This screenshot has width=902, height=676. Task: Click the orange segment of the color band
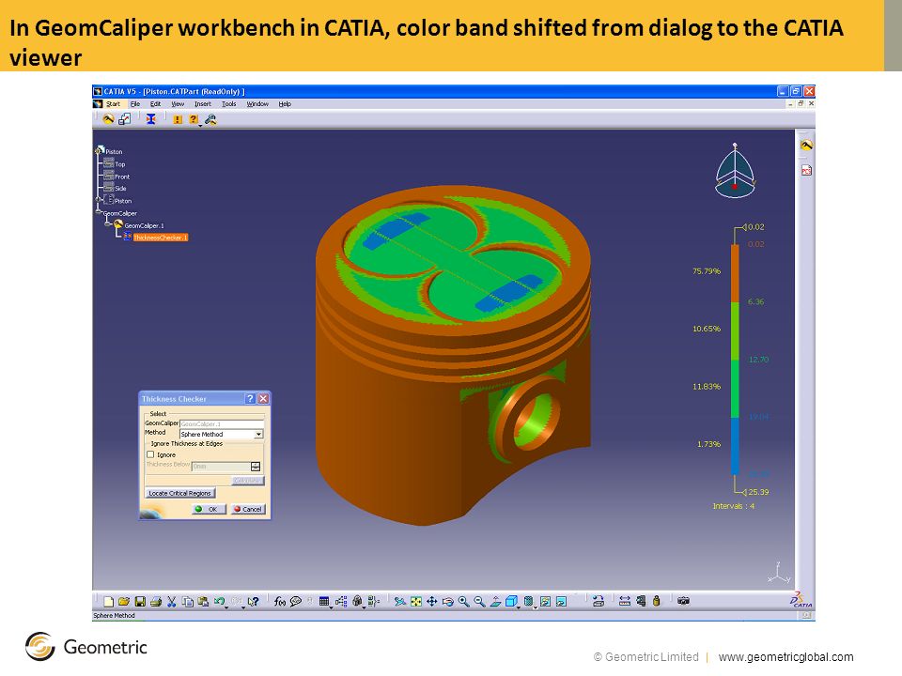[735, 273]
